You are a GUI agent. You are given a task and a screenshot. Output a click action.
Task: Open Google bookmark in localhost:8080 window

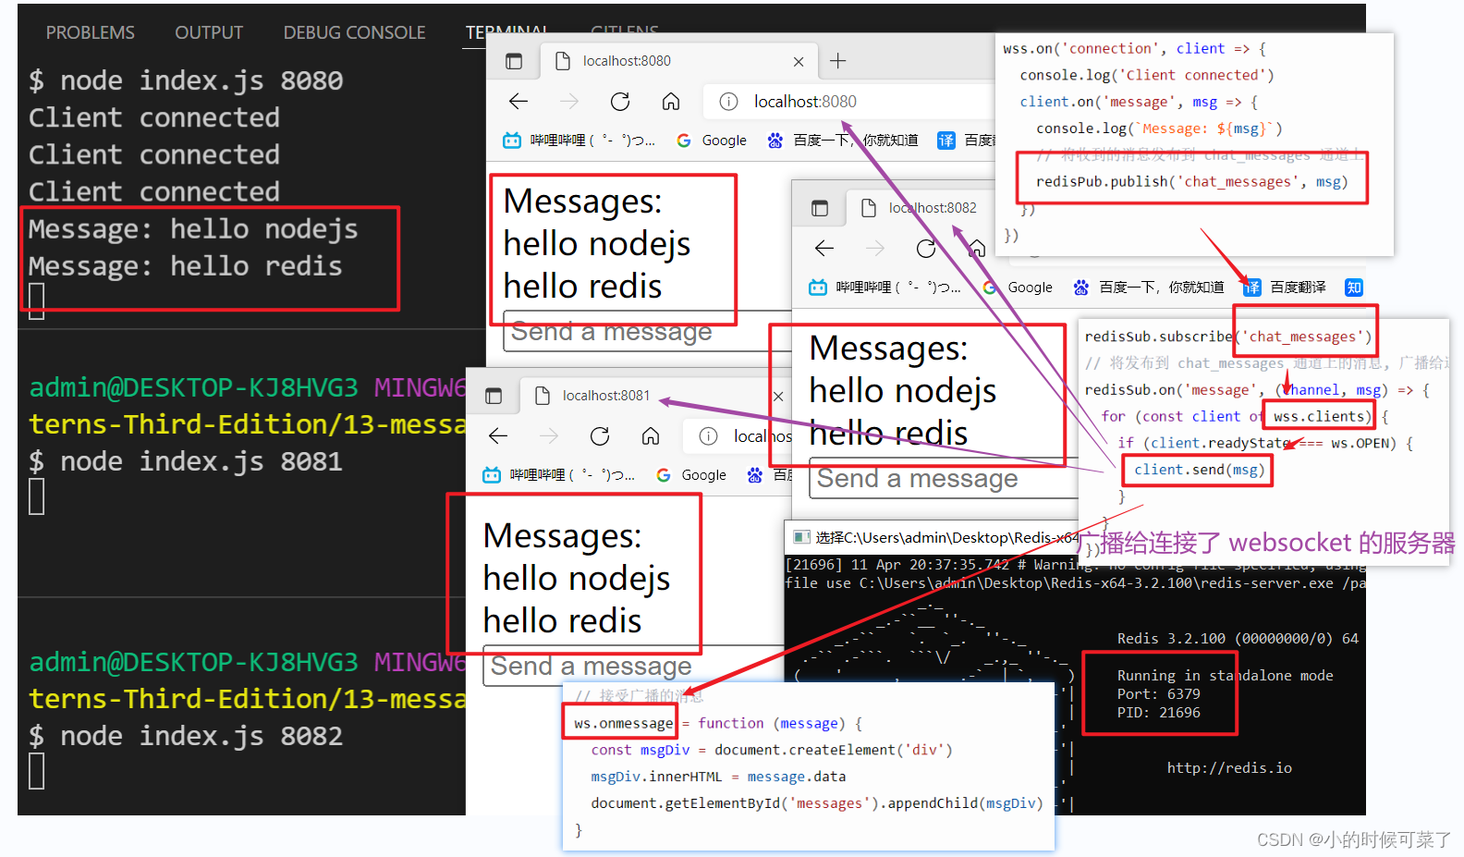click(x=712, y=141)
